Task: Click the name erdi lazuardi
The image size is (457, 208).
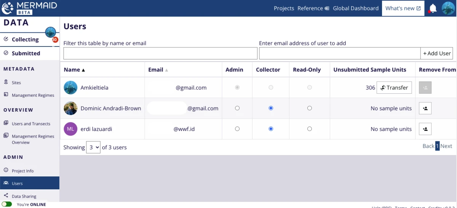Action: coord(96,129)
